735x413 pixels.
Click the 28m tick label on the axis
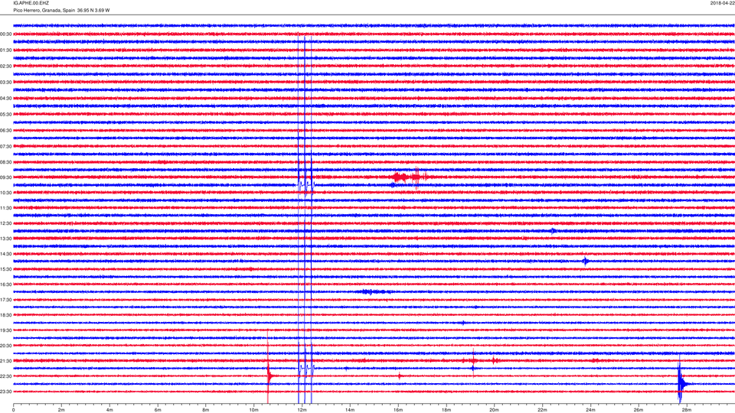point(686,410)
